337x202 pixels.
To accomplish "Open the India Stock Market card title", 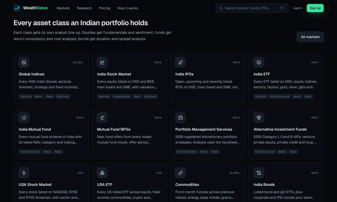I will pos(114,74).
